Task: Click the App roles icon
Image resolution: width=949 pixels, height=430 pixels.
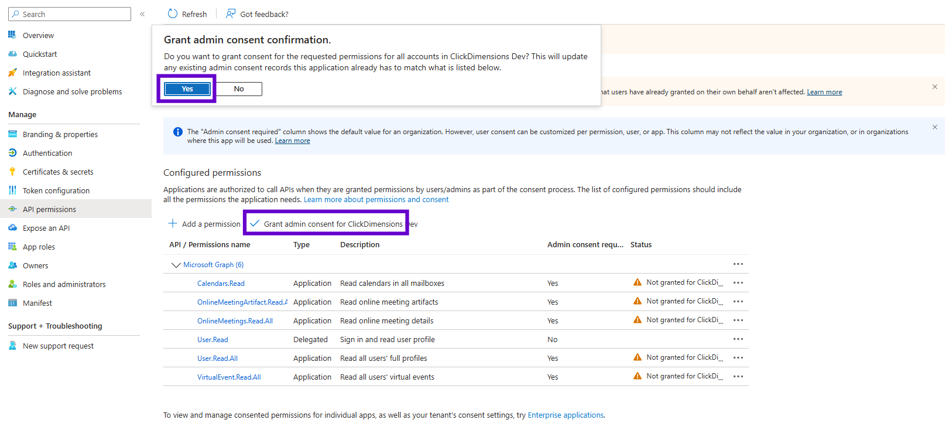Action: click(x=12, y=247)
